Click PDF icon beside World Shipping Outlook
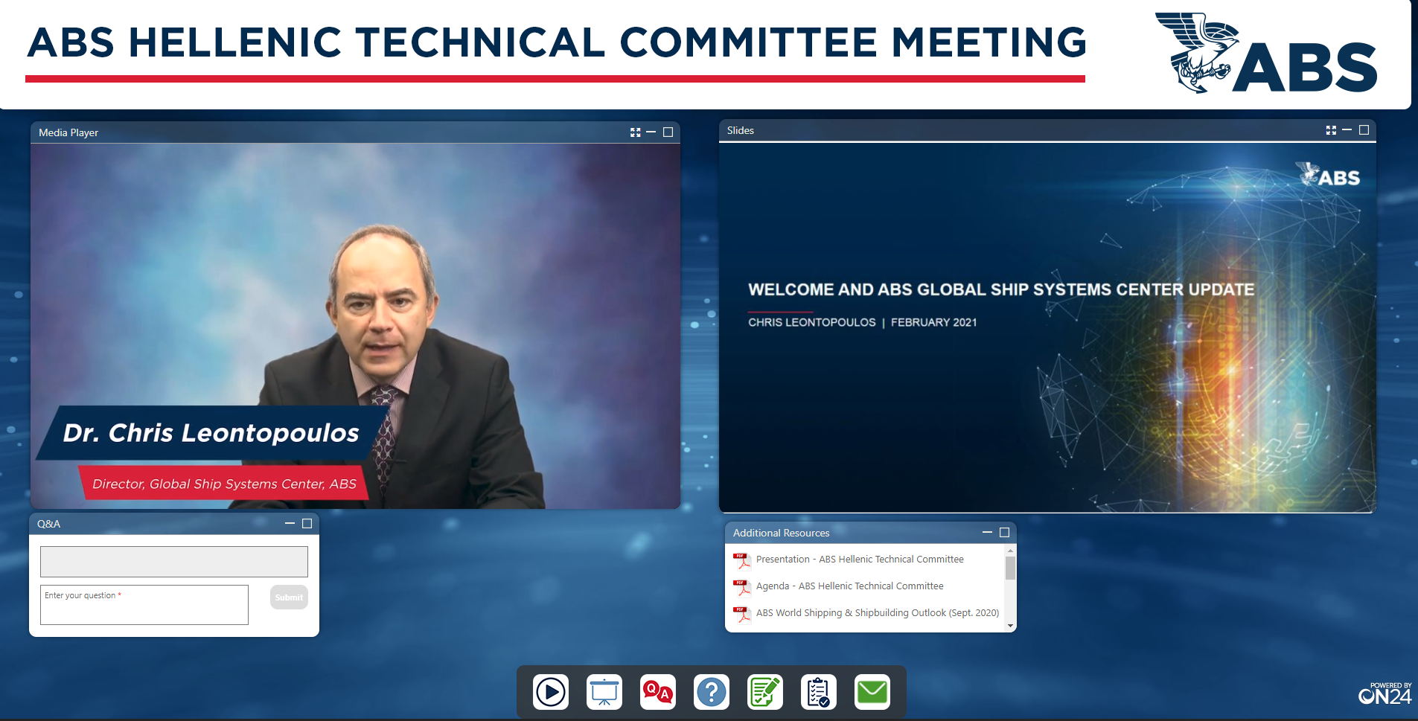This screenshot has width=1418, height=721. (742, 614)
